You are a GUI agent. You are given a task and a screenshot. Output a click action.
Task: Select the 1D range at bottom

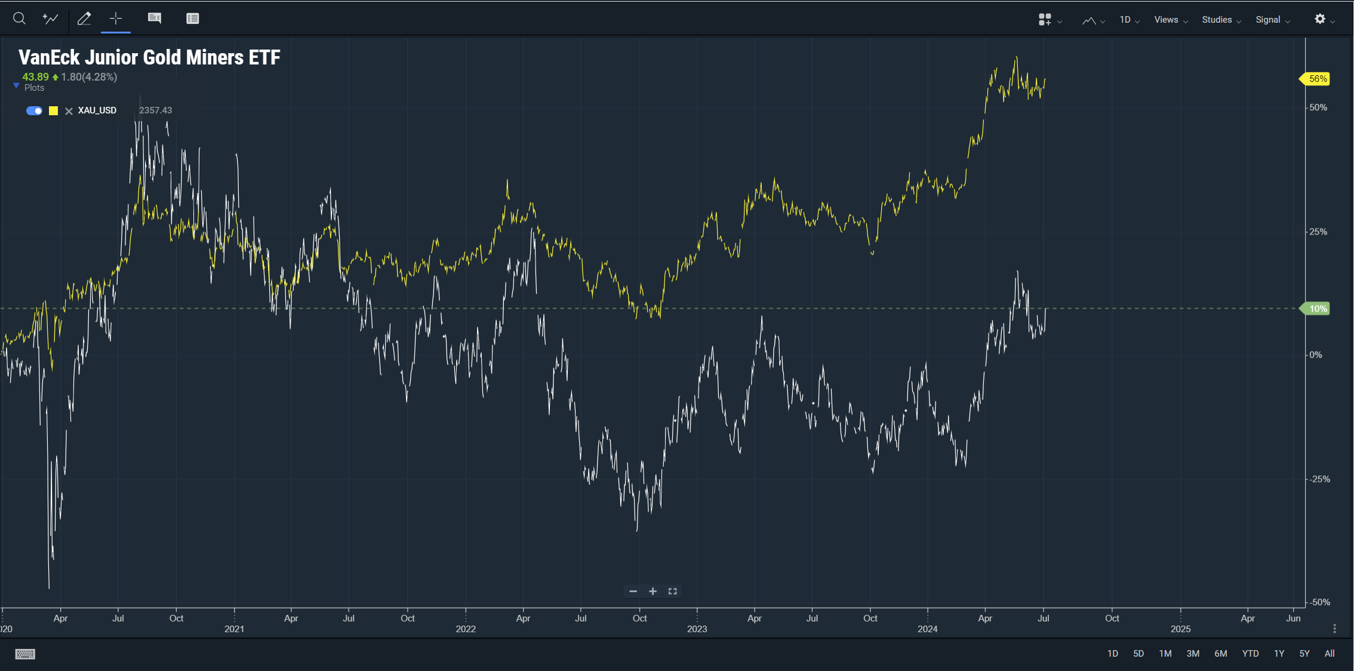(1113, 654)
